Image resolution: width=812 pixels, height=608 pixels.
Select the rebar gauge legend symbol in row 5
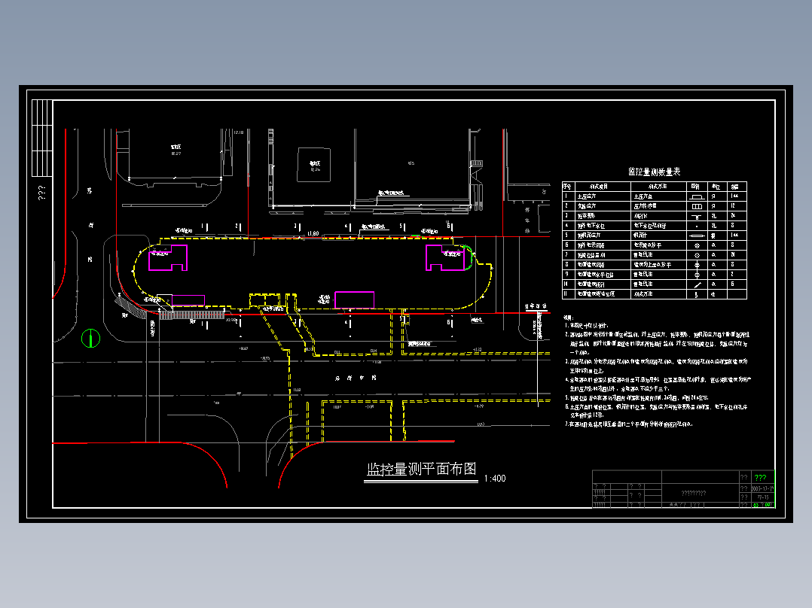(697, 236)
